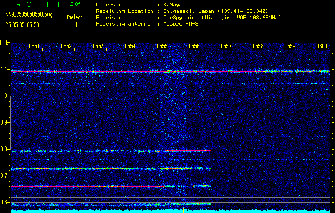This screenshot has width=335, height=213.
Task: Click the filename KN9_2505050550.png
Action: coord(29,14)
